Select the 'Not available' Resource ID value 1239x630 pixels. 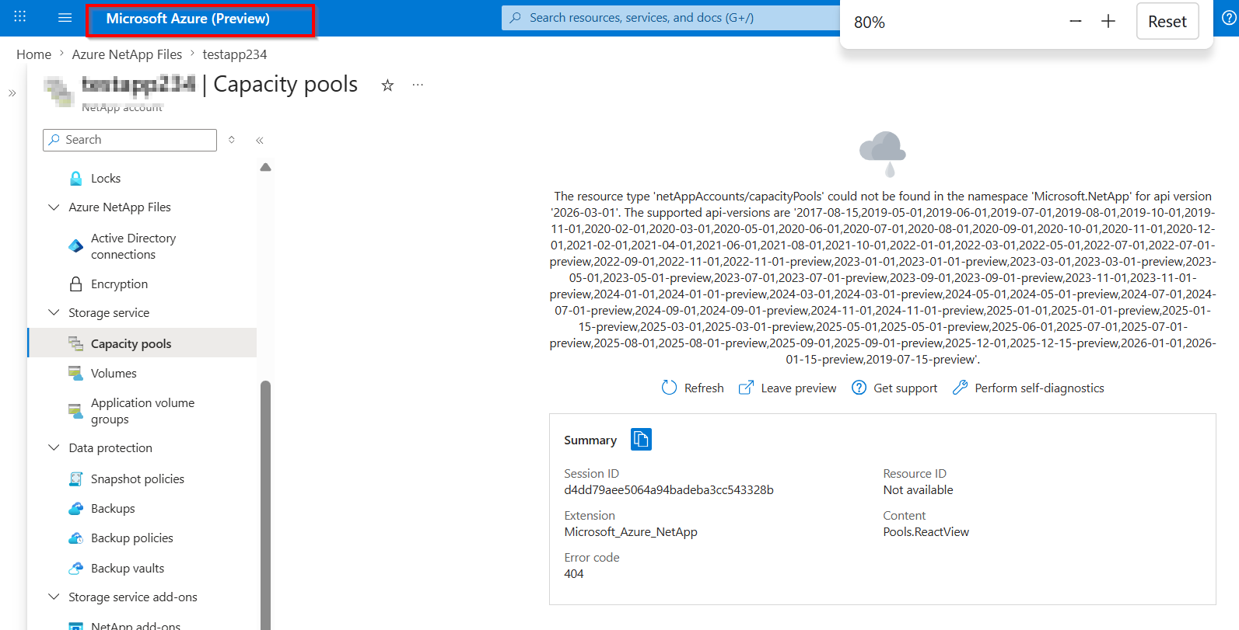point(918,490)
